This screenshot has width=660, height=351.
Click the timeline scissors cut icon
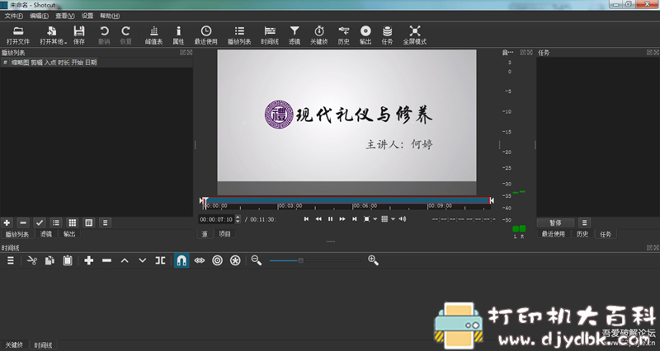tap(32, 260)
